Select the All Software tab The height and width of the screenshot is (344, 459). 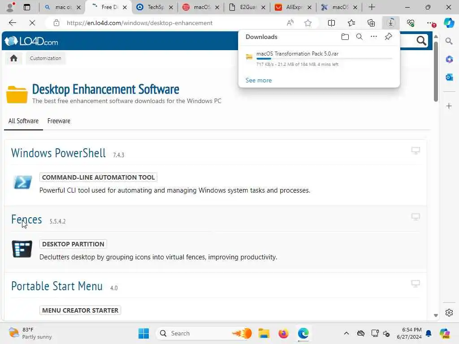[x=23, y=121]
